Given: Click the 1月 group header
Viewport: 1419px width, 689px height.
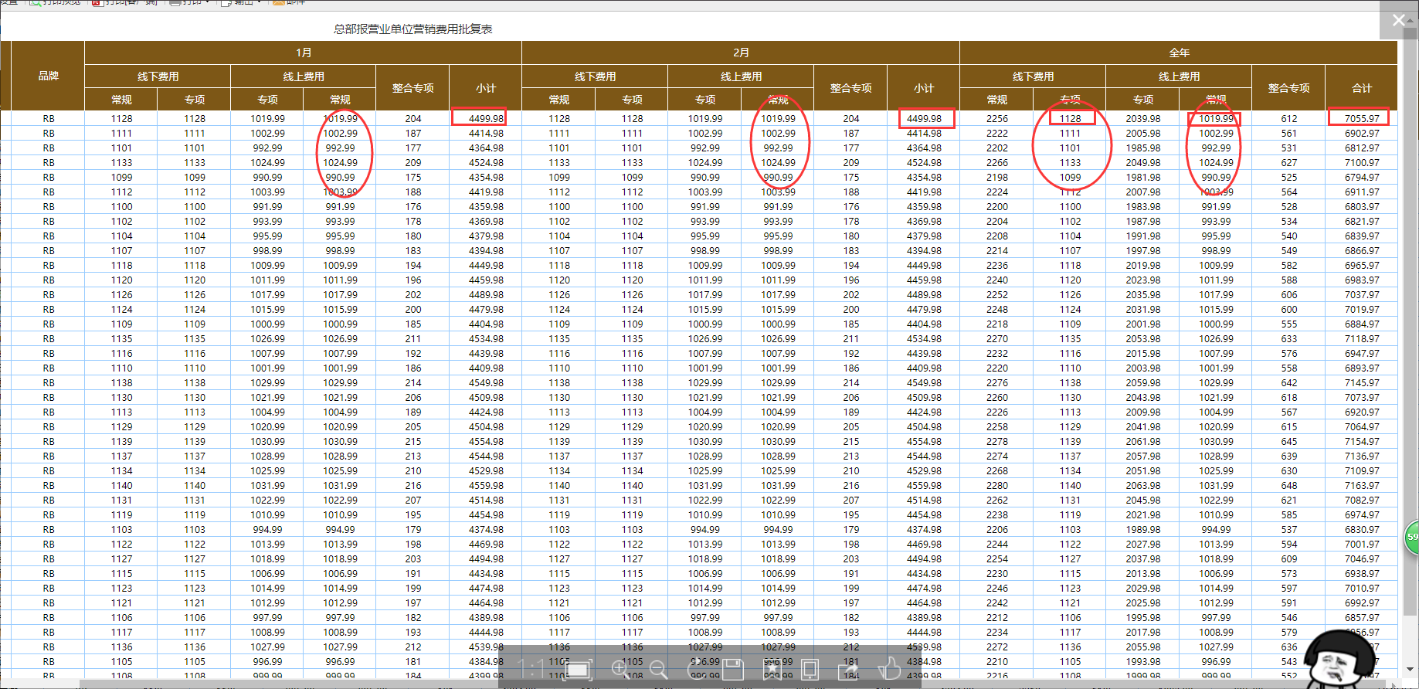Looking at the screenshot, I should point(303,53).
